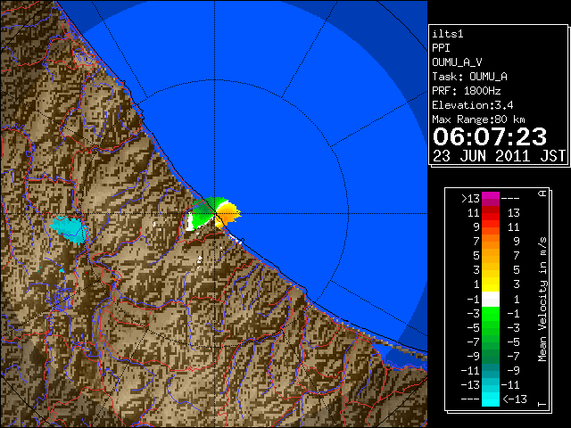Select the date "23 JUN 2011 JST"
This screenshot has height=428, width=571.
(x=500, y=156)
